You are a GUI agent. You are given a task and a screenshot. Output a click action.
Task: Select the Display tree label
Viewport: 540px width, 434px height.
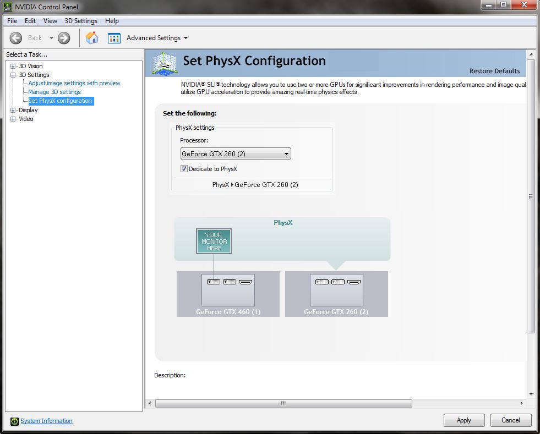coord(28,110)
